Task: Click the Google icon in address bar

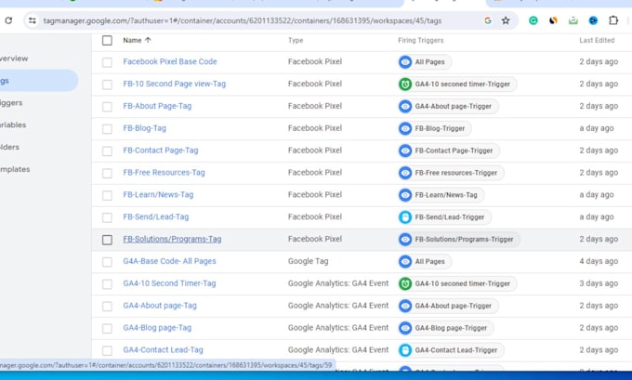Action: coord(488,20)
